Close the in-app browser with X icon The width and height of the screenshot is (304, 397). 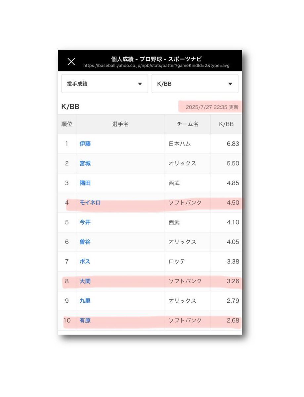tap(71, 62)
